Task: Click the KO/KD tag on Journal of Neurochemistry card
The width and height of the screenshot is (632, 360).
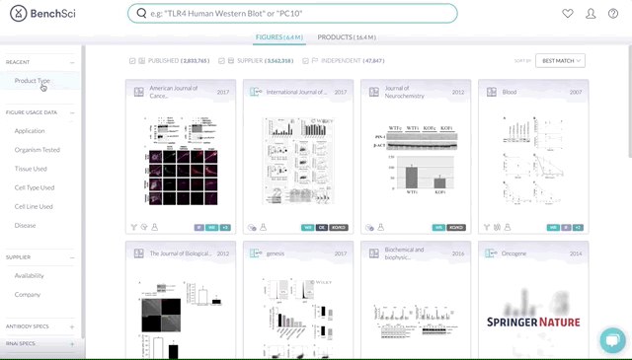Action: click(x=456, y=228)
